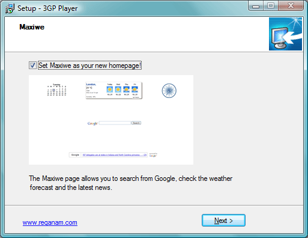The height and width of the screenshot is (238, 308).
Task: Close the Setup - 3GP Player window
Action: click(291, 5)
